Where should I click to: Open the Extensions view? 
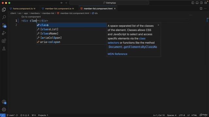4,41
